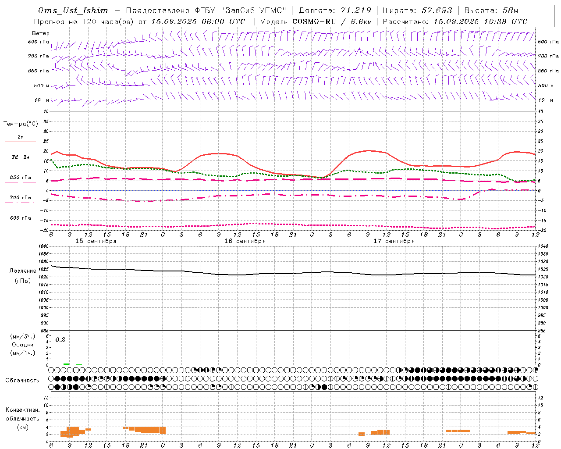Click the 0.2 precipitation total value
The width and height of the screenshot is (561, 449).
(x=60, y=340)
